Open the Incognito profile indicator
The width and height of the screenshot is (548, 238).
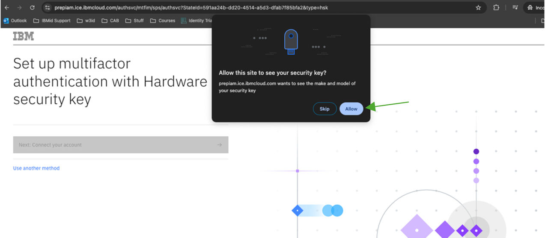(x=536, y=8)
